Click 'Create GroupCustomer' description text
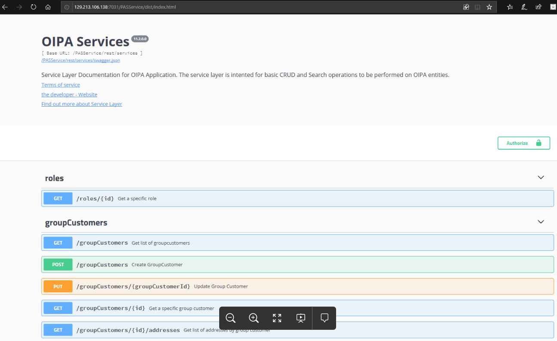The width and height of the screenshot is (557, 341). 157,265
